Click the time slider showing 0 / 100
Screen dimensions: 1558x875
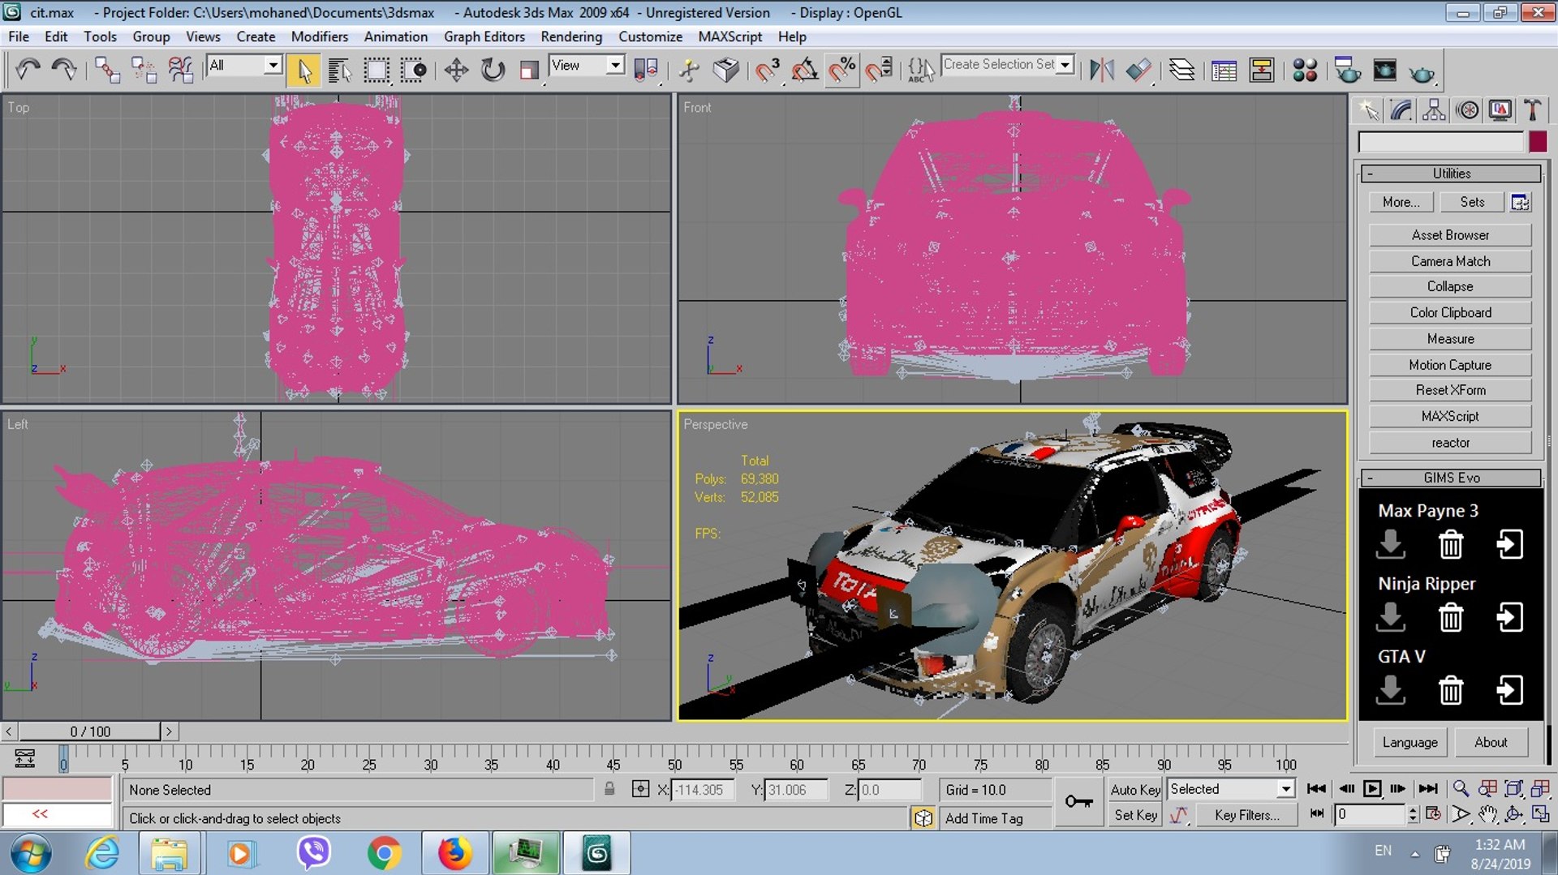click(90, 731)
